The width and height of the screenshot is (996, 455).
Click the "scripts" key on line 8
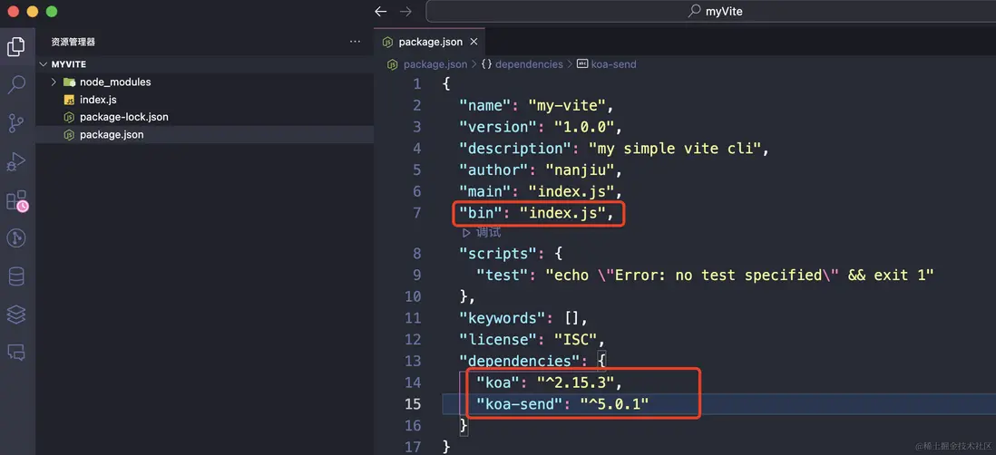tap(498, 254)
